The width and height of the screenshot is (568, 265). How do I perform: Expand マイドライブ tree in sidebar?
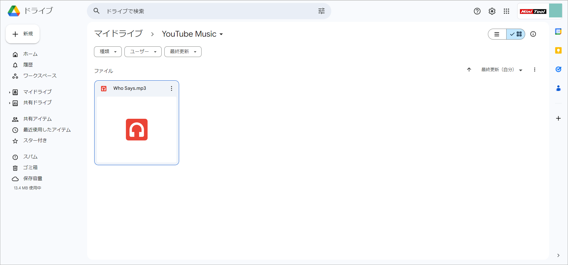pos(9,92)
